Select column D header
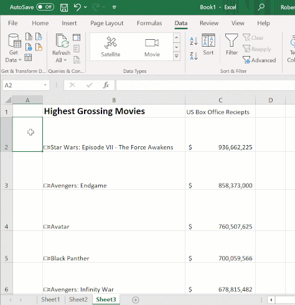Screen dimensions: 295x305 coord(271,100)
